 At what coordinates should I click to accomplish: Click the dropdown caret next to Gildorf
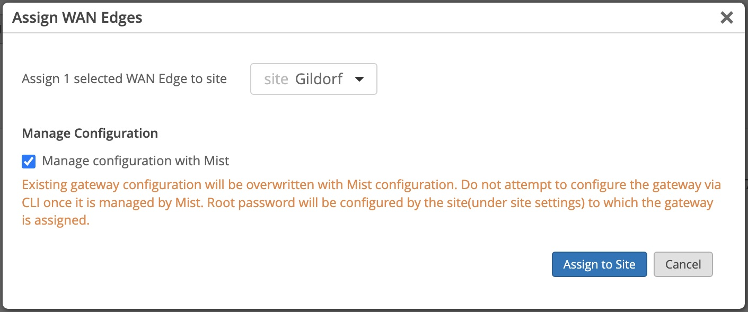tap(359, 79)
